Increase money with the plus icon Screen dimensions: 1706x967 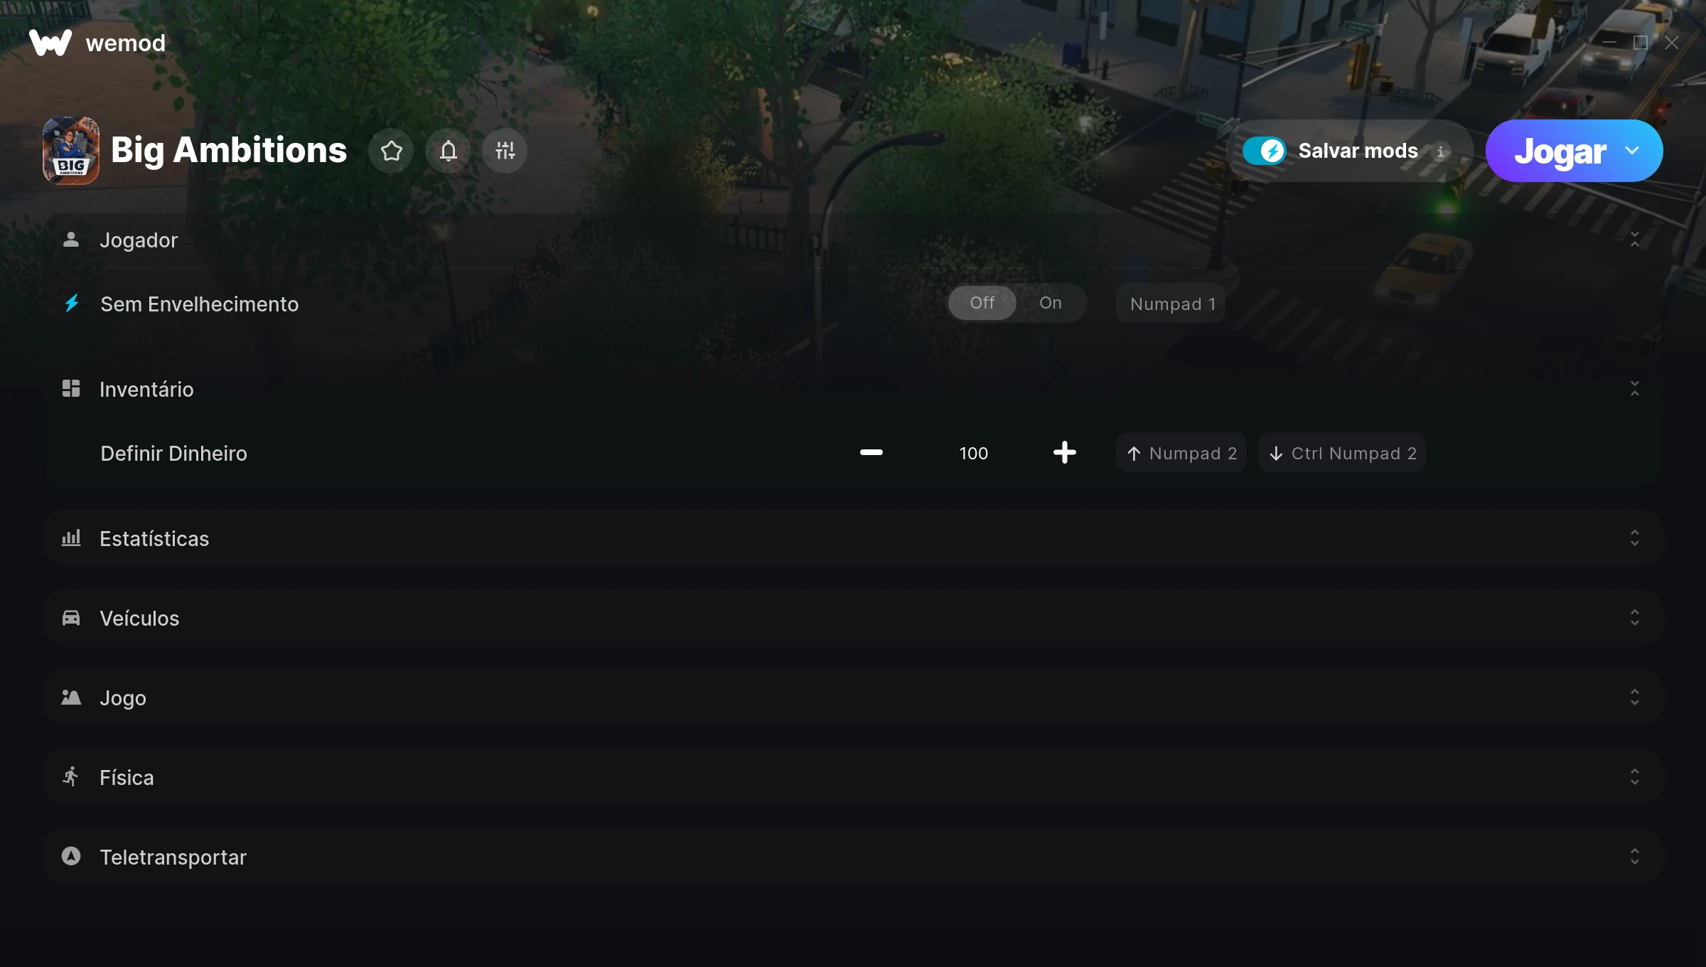pyautogui.click(x=1064, y=453)
